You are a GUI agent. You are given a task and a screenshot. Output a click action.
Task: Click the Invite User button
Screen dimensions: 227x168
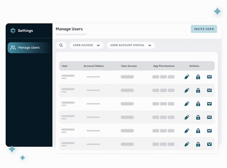(204, 29)
